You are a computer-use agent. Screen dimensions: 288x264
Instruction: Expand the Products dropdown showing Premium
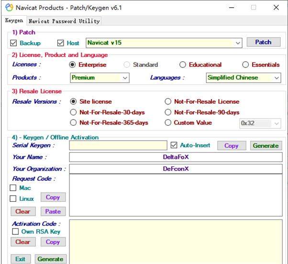pos(125,78)
